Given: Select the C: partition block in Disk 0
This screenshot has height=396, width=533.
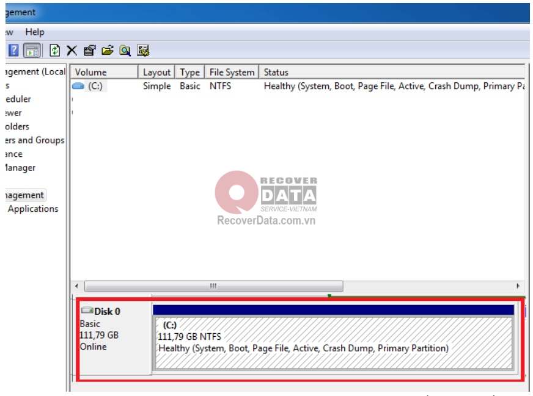Looking at the screenshot, I should click(x=334, y=342).
